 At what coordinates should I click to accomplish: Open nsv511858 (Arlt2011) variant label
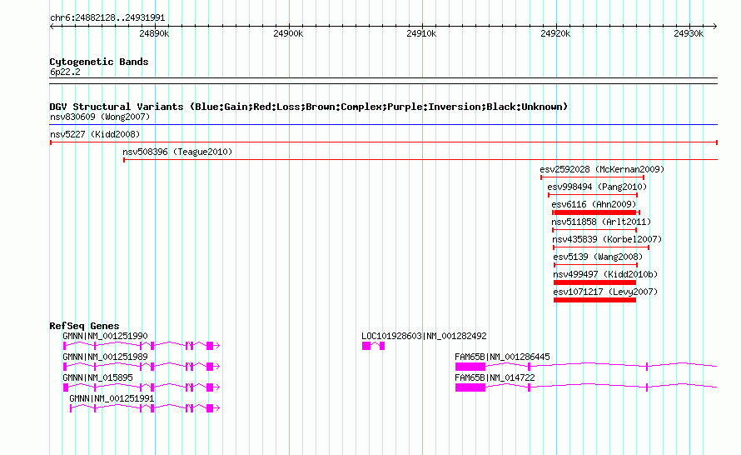coord(600,222)
